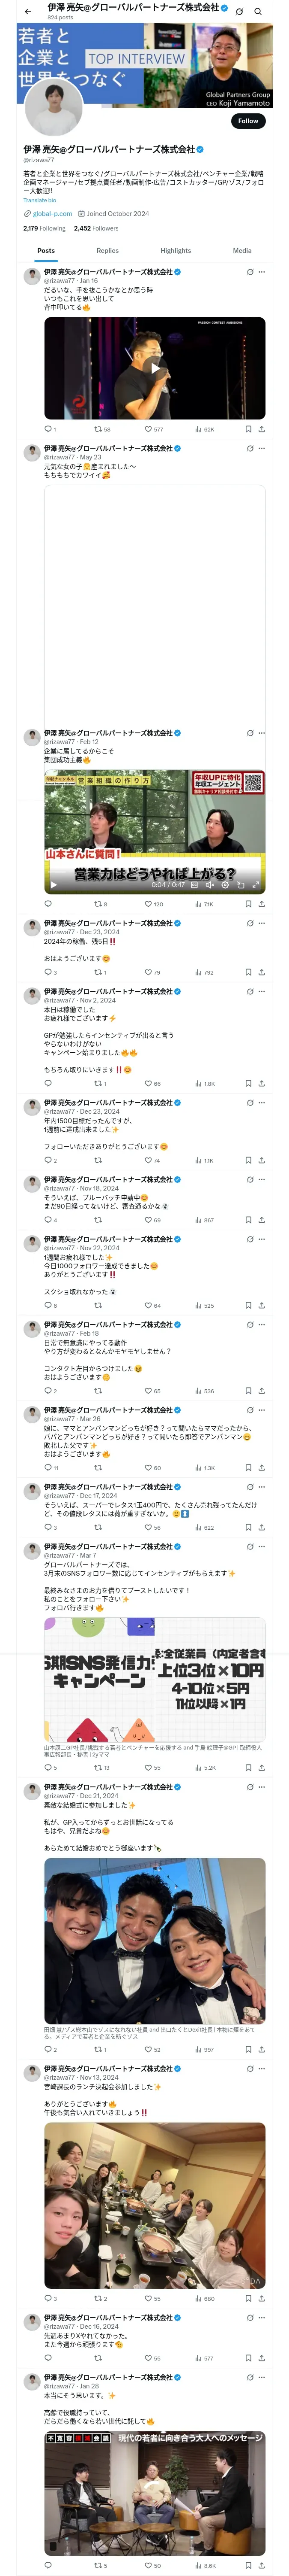Enter fullscreen on the Feb 12 video
Viewport: 289px width, 2576px height.
(255, 884)
